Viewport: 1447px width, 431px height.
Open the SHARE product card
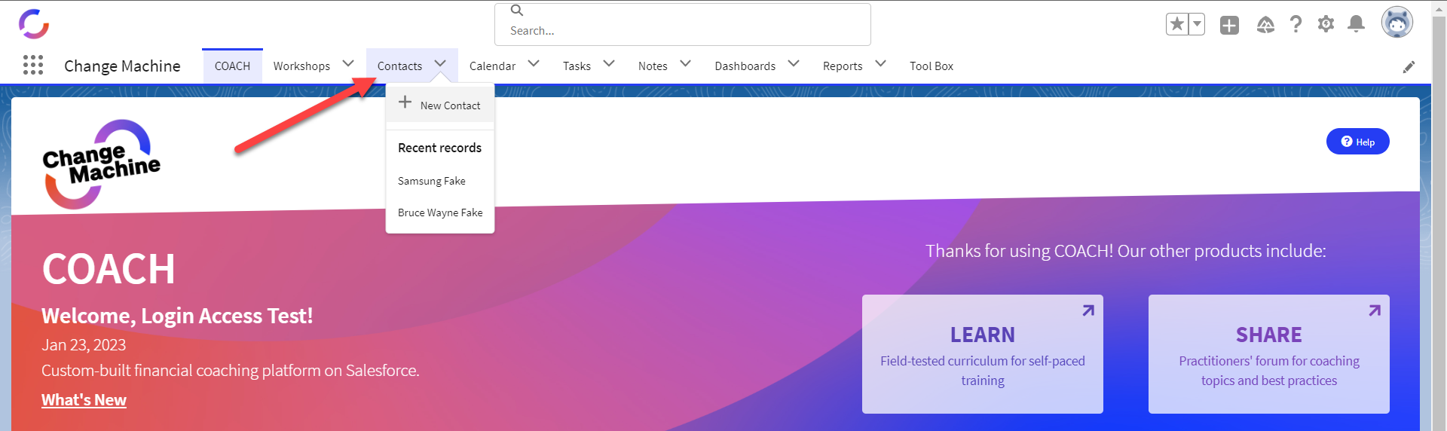pyautogui.click(x=1269, y=354)
